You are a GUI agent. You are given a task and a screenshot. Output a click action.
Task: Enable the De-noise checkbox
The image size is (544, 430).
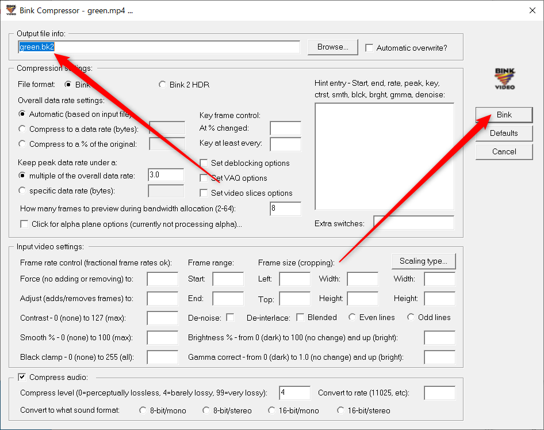point(230,318)
